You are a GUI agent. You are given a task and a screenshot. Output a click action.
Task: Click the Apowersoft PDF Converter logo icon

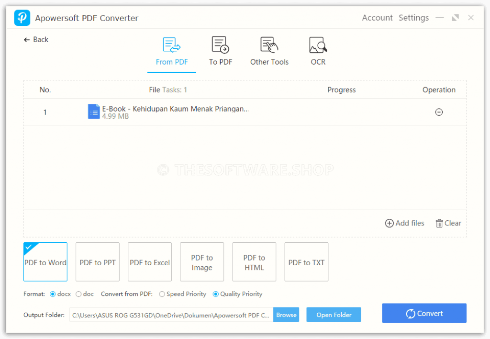tap(22, 18)
